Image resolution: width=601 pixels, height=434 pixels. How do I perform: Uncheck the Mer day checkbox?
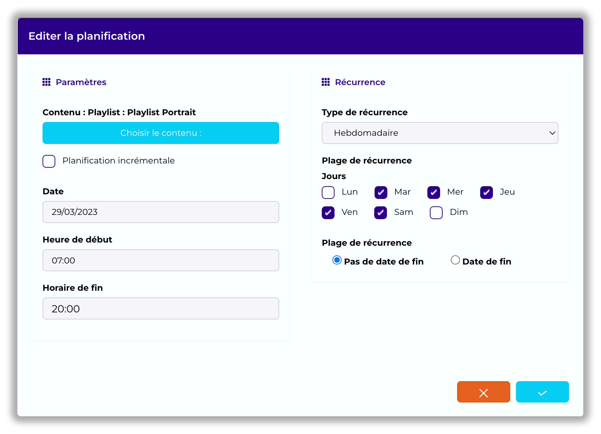pos(433,193)
